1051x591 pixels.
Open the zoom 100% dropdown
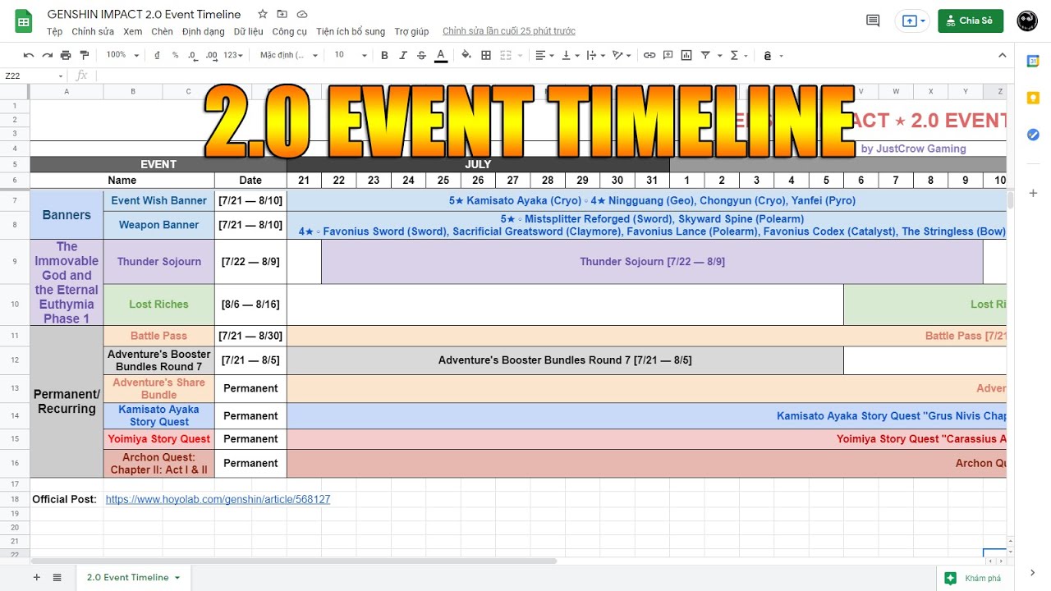(x=122, y=55)
